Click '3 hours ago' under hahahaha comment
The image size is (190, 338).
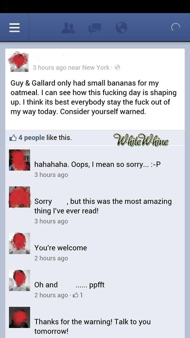coord(51,174)
